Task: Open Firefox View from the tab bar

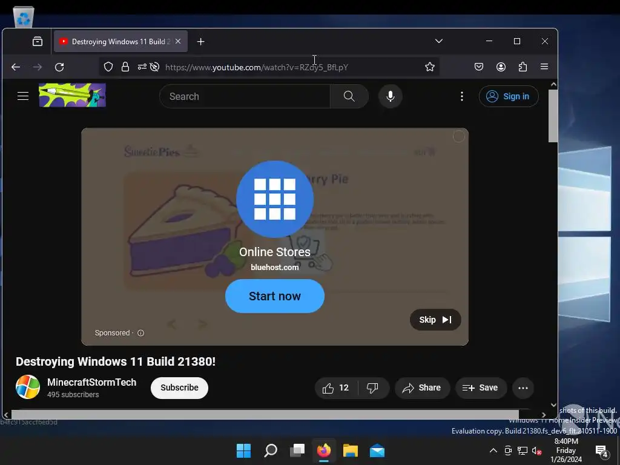Action: click(x=38, y=42)
